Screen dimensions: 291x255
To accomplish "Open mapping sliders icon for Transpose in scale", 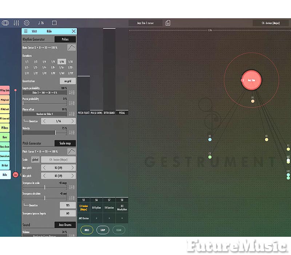I will pos(72,187).
